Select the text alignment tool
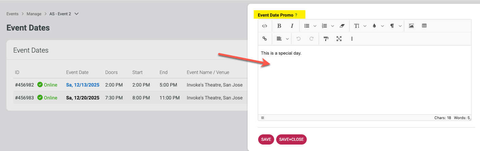Viewport: 480px width, 151px height. 279,39
